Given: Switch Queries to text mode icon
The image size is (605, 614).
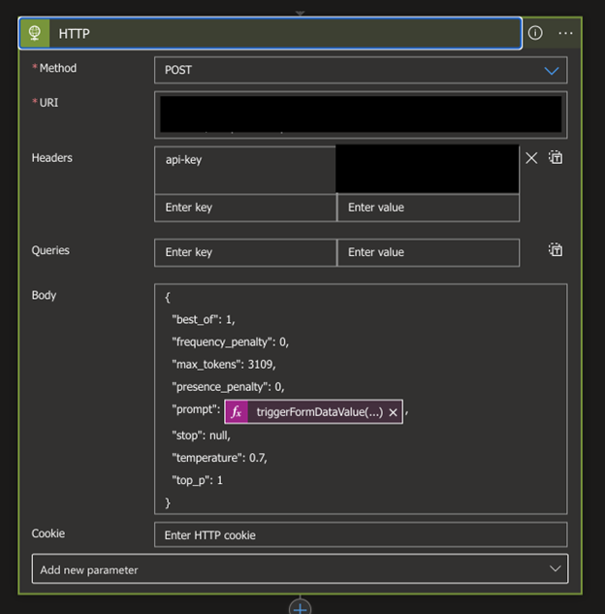Looking at the screenshot, I should tap(556, 250).
